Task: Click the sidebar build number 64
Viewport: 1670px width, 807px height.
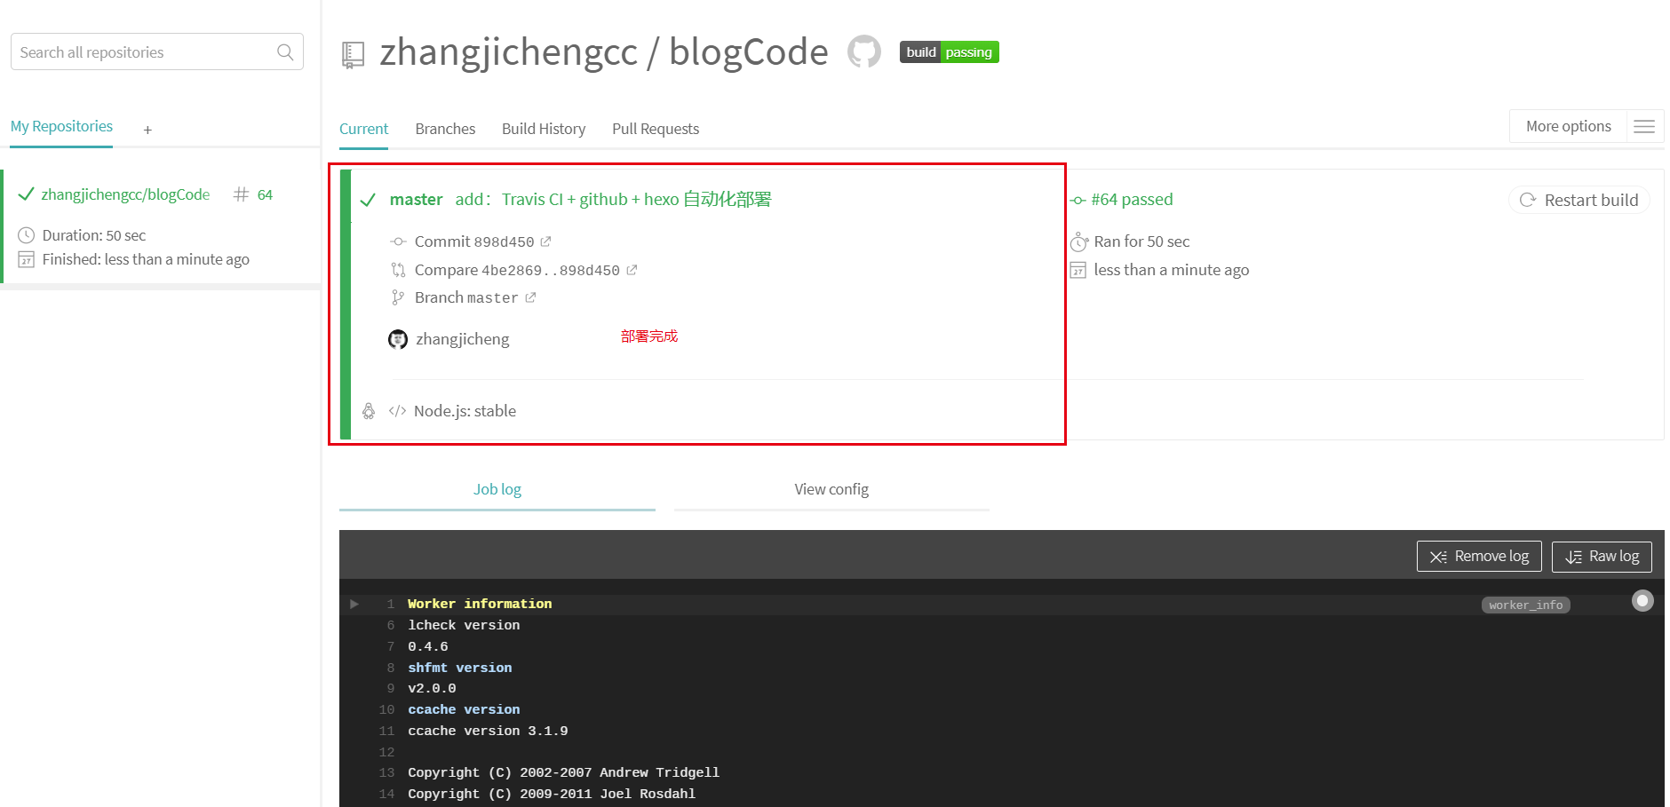Action: point(265,194)
